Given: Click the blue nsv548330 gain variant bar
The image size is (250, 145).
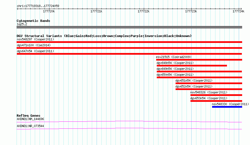Looking at the screenshot, I should point(227,107).
